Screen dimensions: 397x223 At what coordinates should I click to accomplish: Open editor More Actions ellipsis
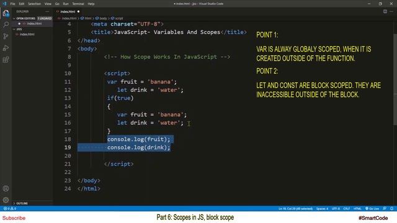tap(391, 11)
